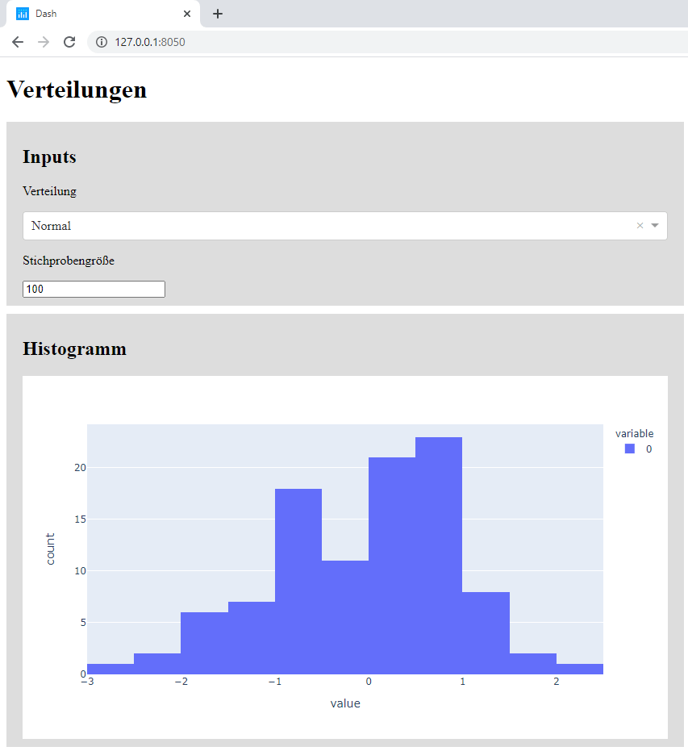Click the blue legend swatch for variable 0
Screen dimensions: 688x751
(x=628, y=449)
